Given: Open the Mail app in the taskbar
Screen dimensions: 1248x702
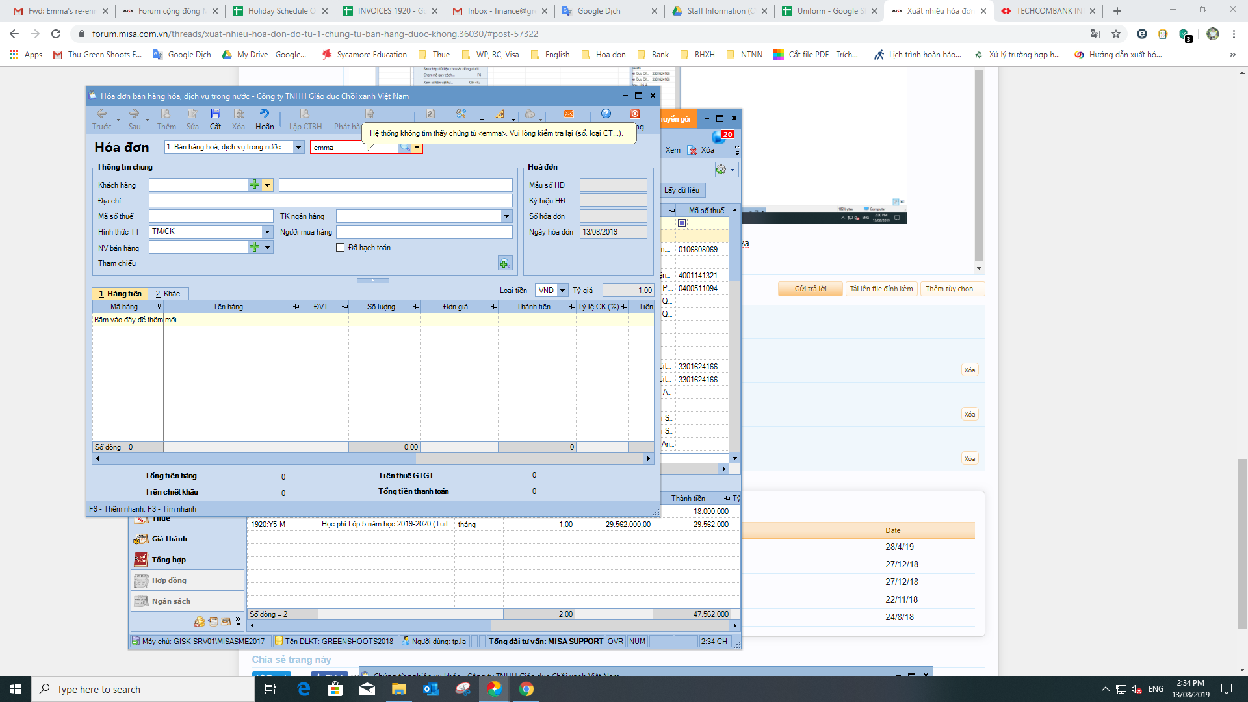Looking at the screenshot, I should click(367, 689).
